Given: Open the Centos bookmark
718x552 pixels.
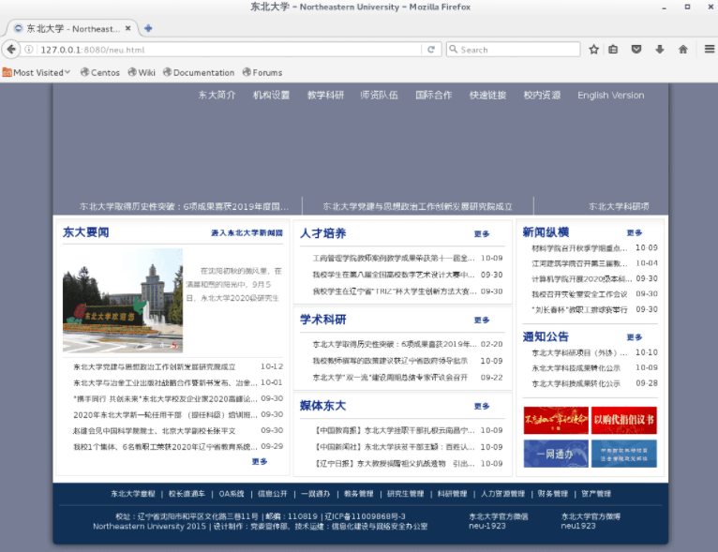Looking at the screenshot, I should [x=99, y=72].
